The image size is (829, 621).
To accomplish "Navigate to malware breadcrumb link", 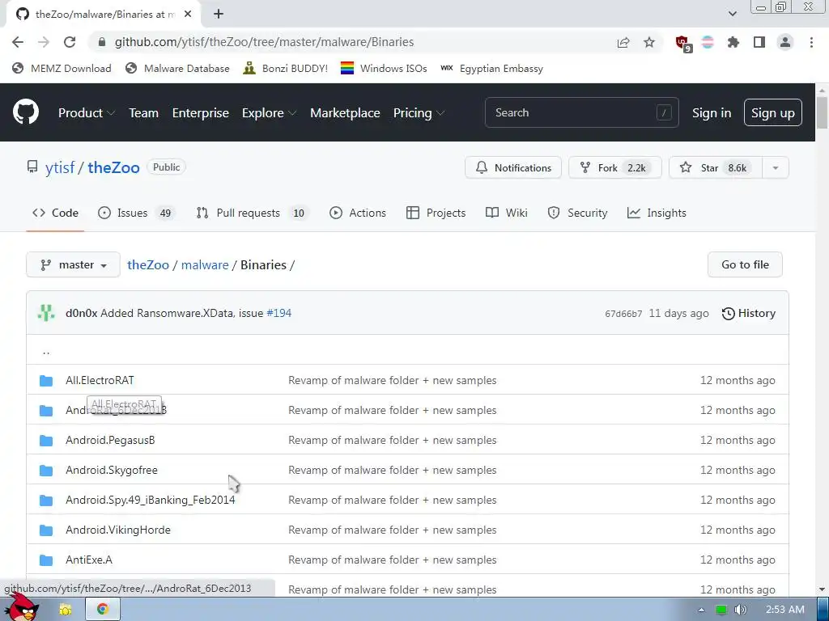I will tap(205, 264).
